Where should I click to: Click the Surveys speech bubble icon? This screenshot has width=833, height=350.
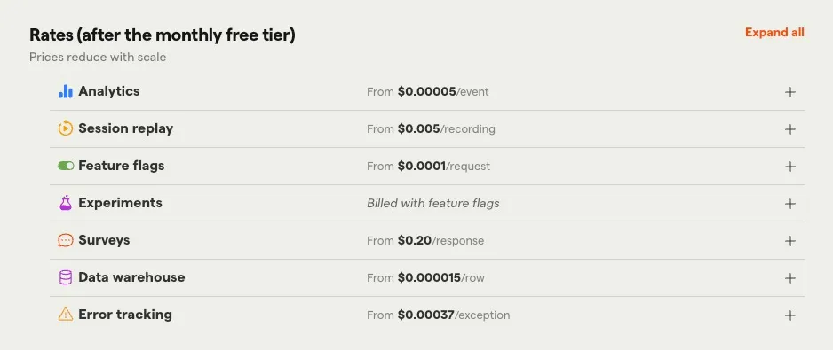(x=66, y=240)
